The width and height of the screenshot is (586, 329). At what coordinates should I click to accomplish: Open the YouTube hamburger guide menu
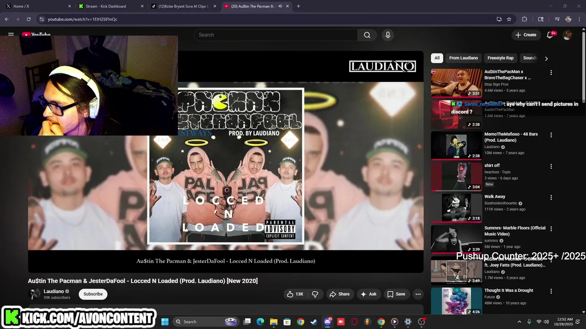click(11, 34)
